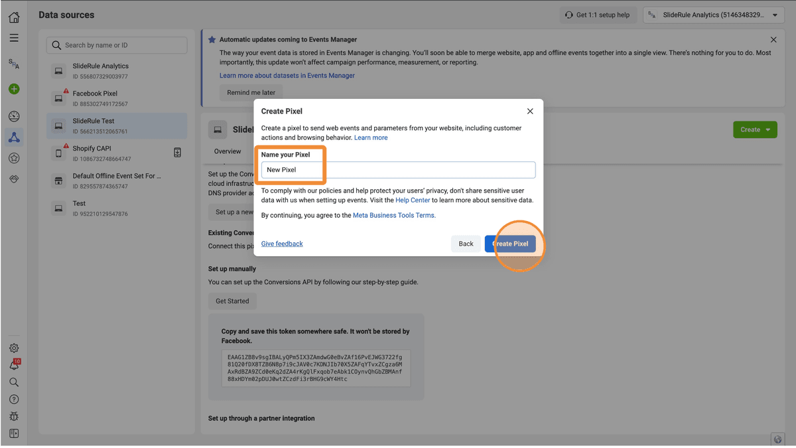This screenshot has width=796, height=448.
Task: Click the Get Started button
Action: point(232,301)
